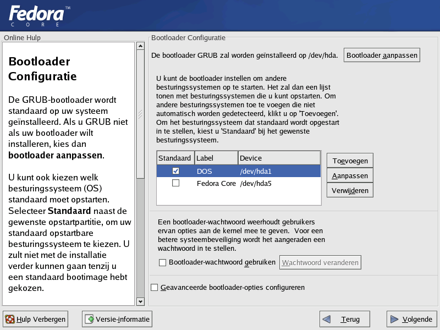Uncheck the Standaard checkbox for DOS
440x330 pixels.
coord(175,171)
